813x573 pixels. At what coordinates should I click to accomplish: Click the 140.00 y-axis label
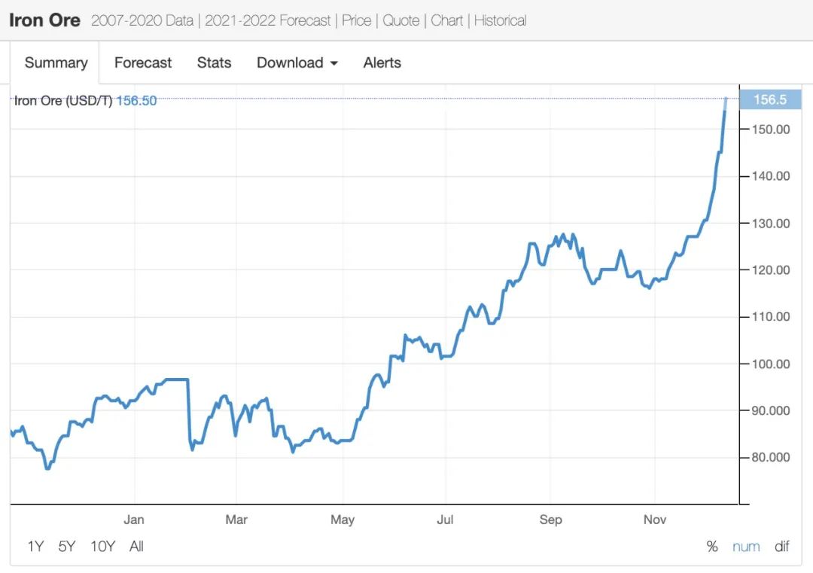tap(771, 175)
